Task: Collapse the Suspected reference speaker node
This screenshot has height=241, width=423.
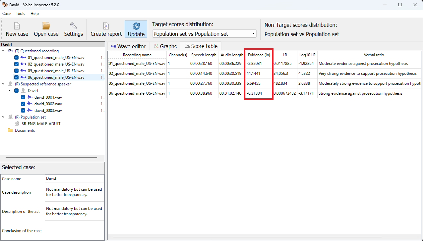Action: (3, 84)
